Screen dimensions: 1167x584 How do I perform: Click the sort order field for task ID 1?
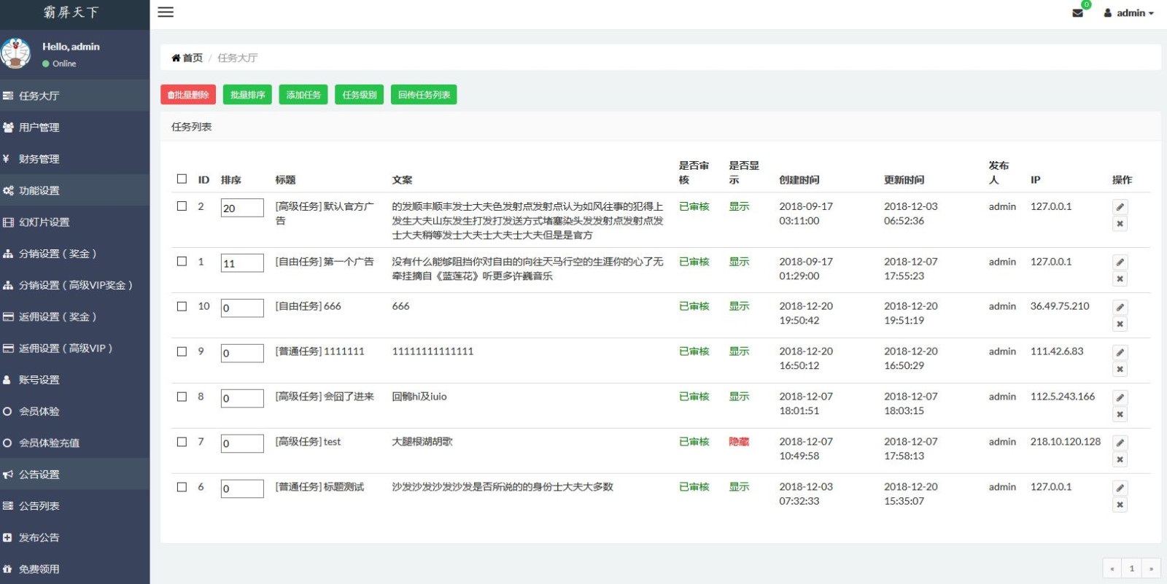coord(242,263)
